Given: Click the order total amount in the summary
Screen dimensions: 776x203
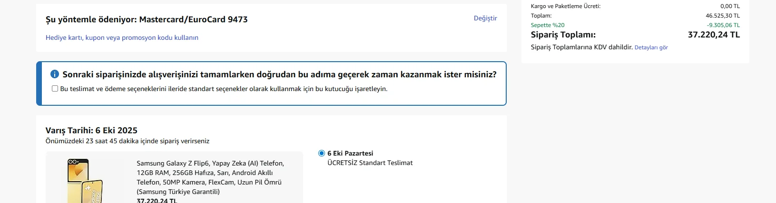Looking at the screenshot, I should point(714,35).
